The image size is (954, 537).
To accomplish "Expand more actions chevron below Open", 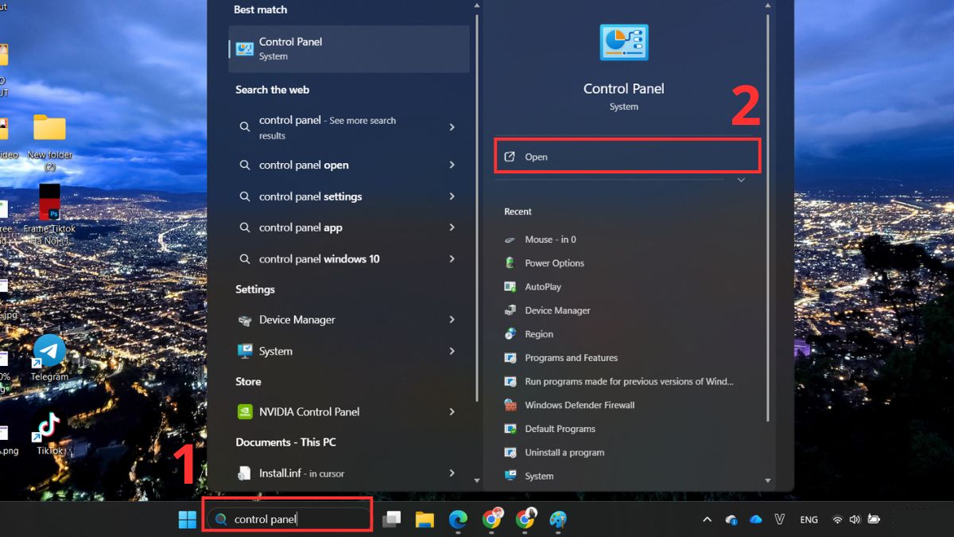I will point(741,181).
